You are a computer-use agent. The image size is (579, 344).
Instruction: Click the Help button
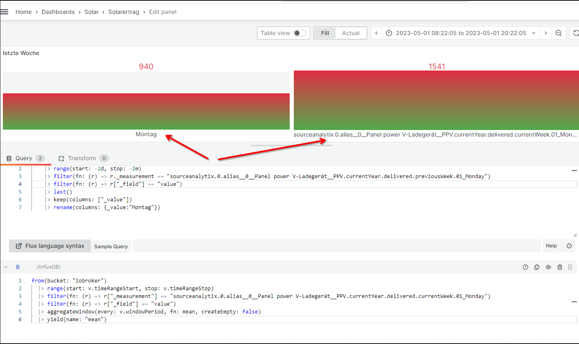551,246
